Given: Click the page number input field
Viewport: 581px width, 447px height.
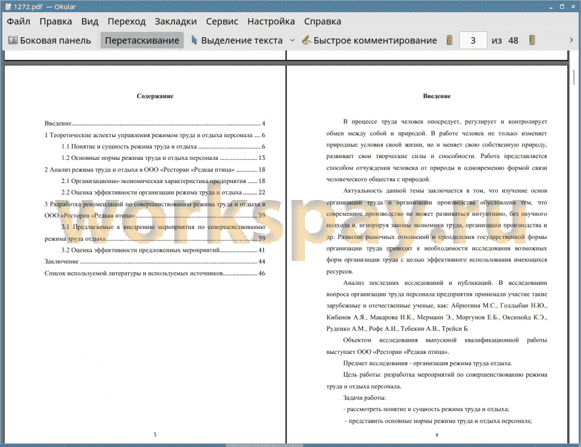Looking at the screenshot, I should tap(473, 41).
